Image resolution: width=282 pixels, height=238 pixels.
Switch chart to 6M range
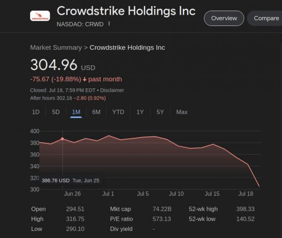[x=96, y=112]
